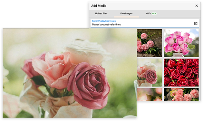Open Pixabay in external window icon

[x=196, y=23]
